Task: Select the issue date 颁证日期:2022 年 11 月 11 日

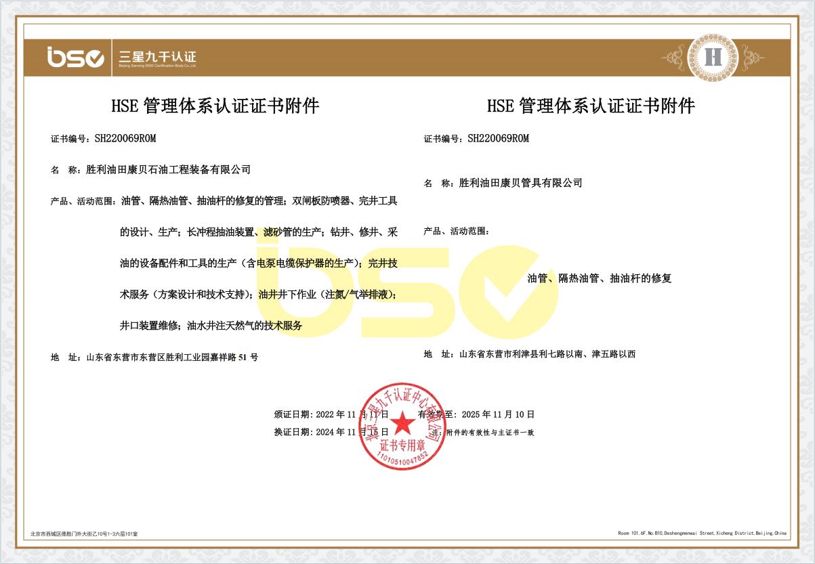Action: tap(331, 414)
